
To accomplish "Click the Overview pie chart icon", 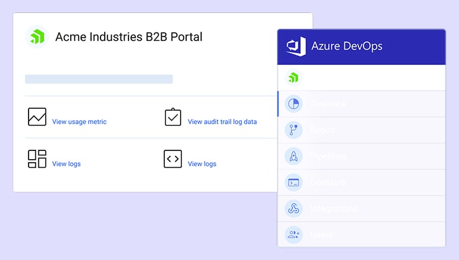I will (293, 104).
